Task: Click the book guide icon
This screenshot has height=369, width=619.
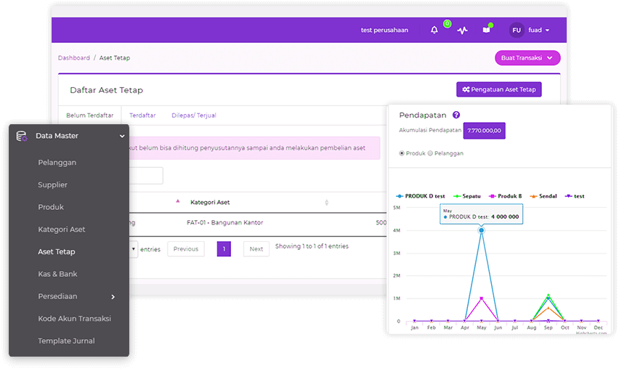Action: point(486,31)
